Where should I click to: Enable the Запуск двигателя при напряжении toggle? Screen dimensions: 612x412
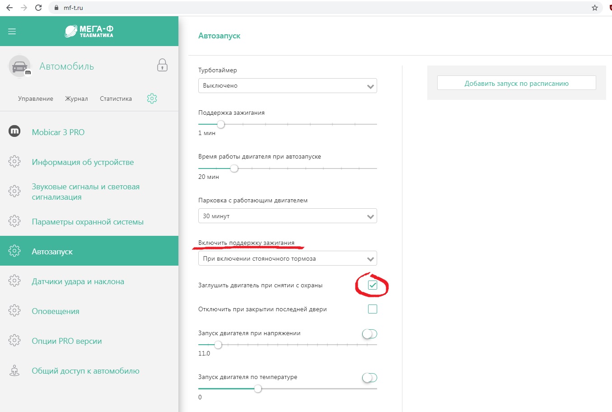click(x=369, y=334)
